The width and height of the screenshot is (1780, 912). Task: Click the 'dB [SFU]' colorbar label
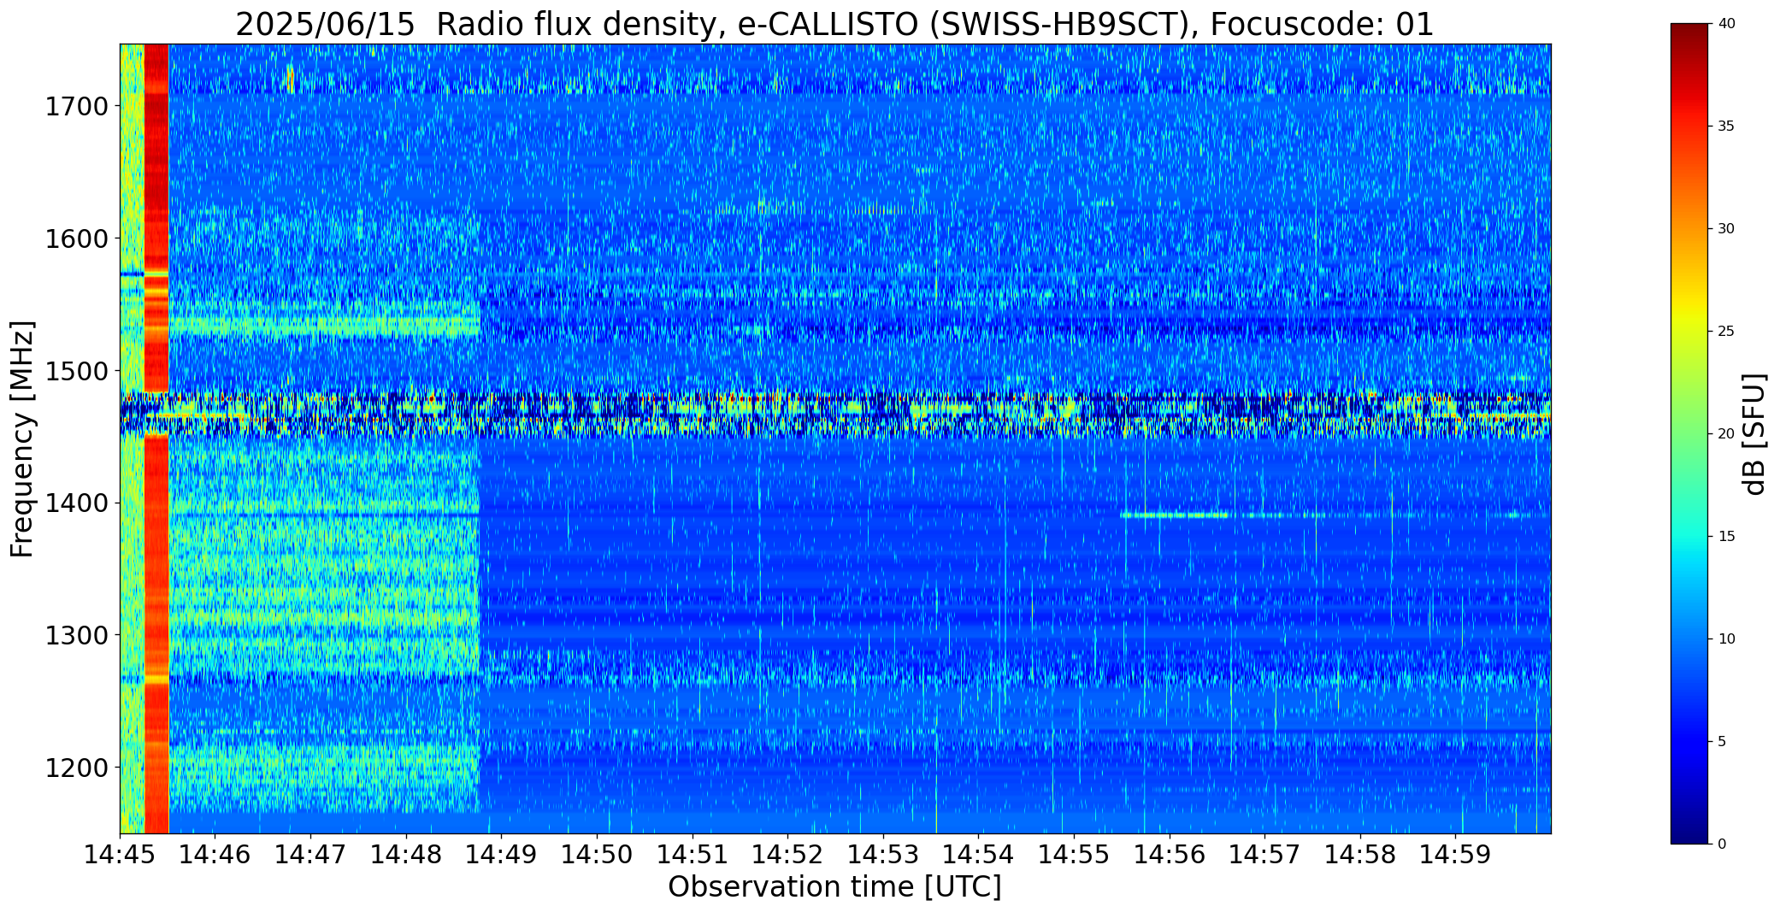pos(1755,433)
